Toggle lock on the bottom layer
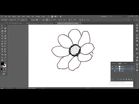This screenshot has height=104, width=139. (x=114, y=71)
